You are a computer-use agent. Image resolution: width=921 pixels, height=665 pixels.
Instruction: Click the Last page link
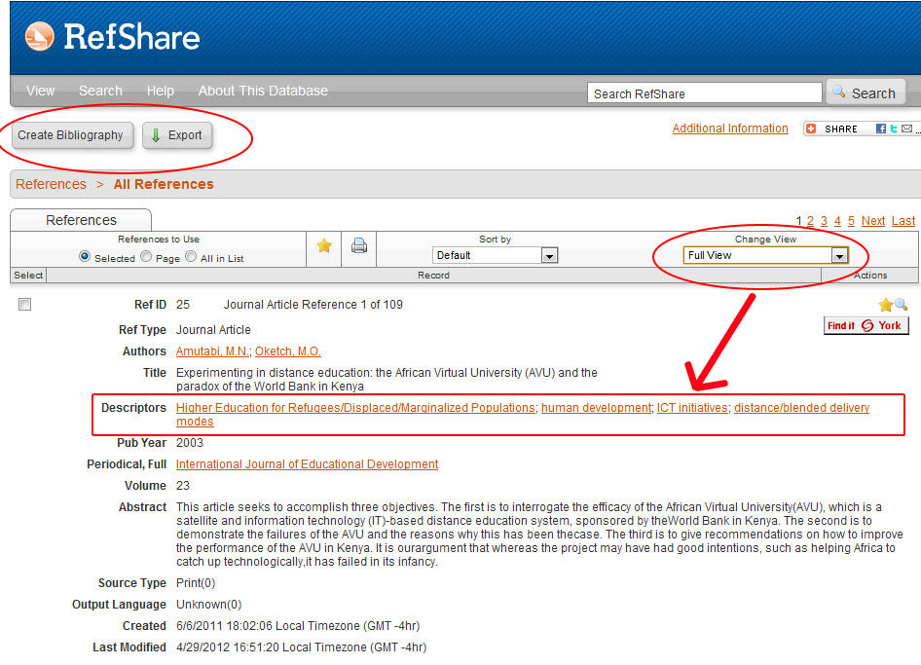click(903, 221)
